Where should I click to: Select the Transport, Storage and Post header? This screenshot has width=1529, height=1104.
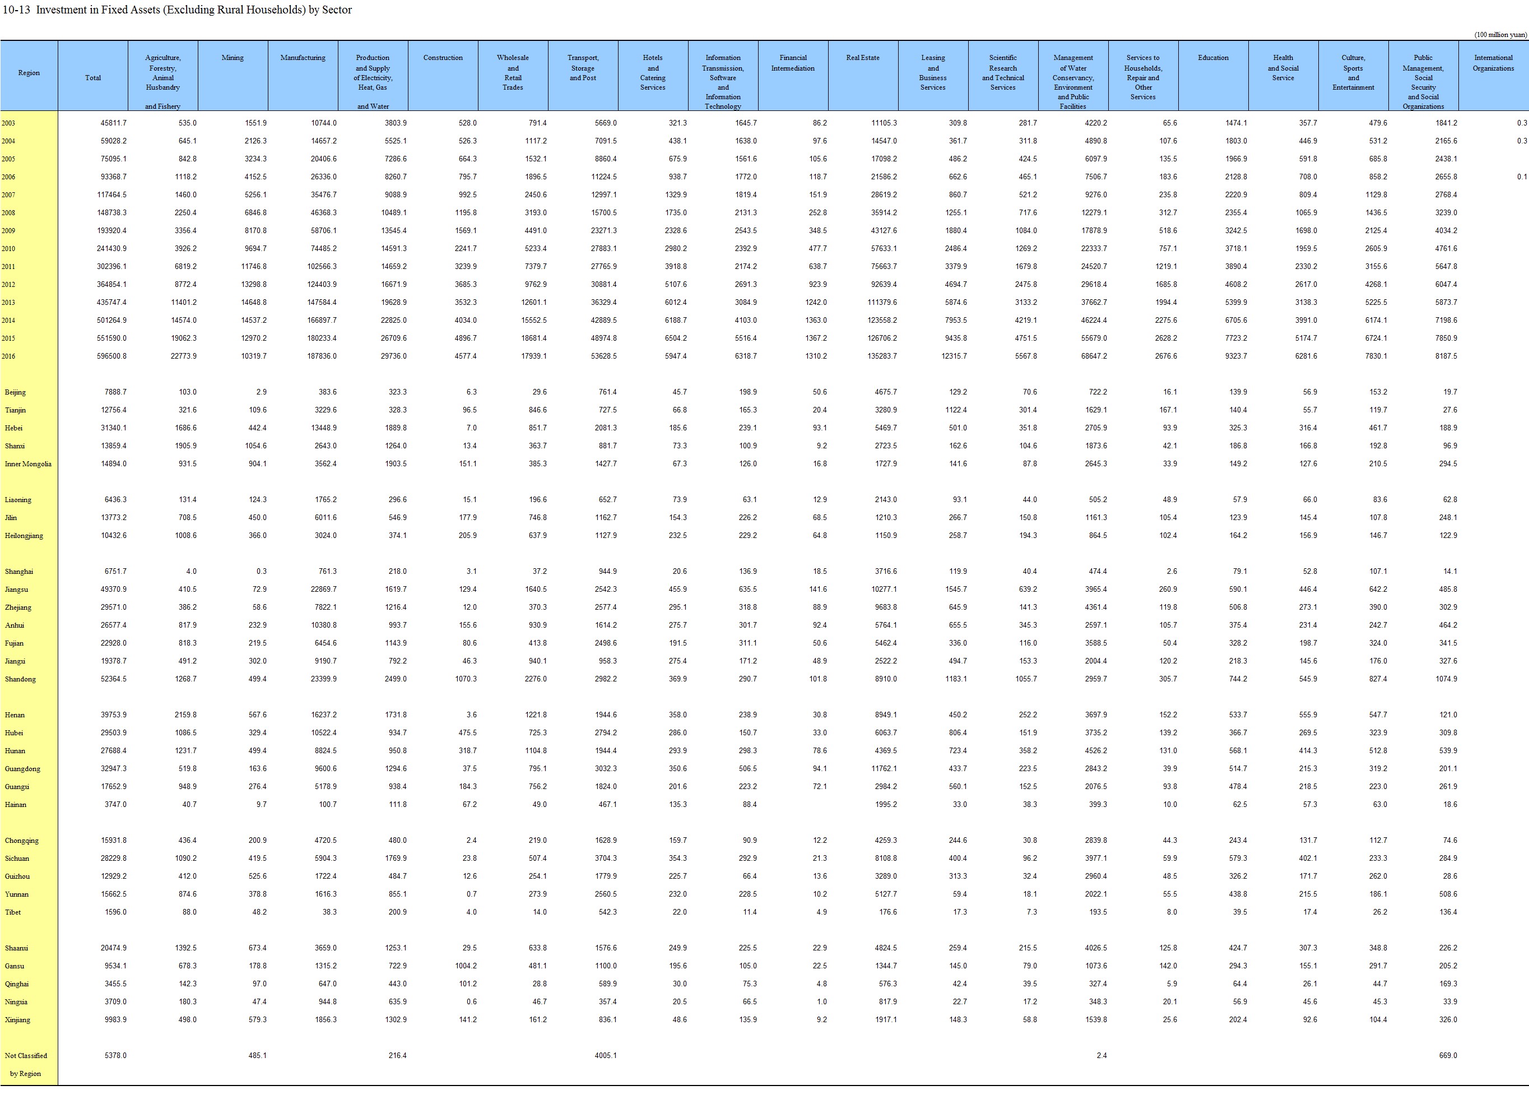(583, 67)
